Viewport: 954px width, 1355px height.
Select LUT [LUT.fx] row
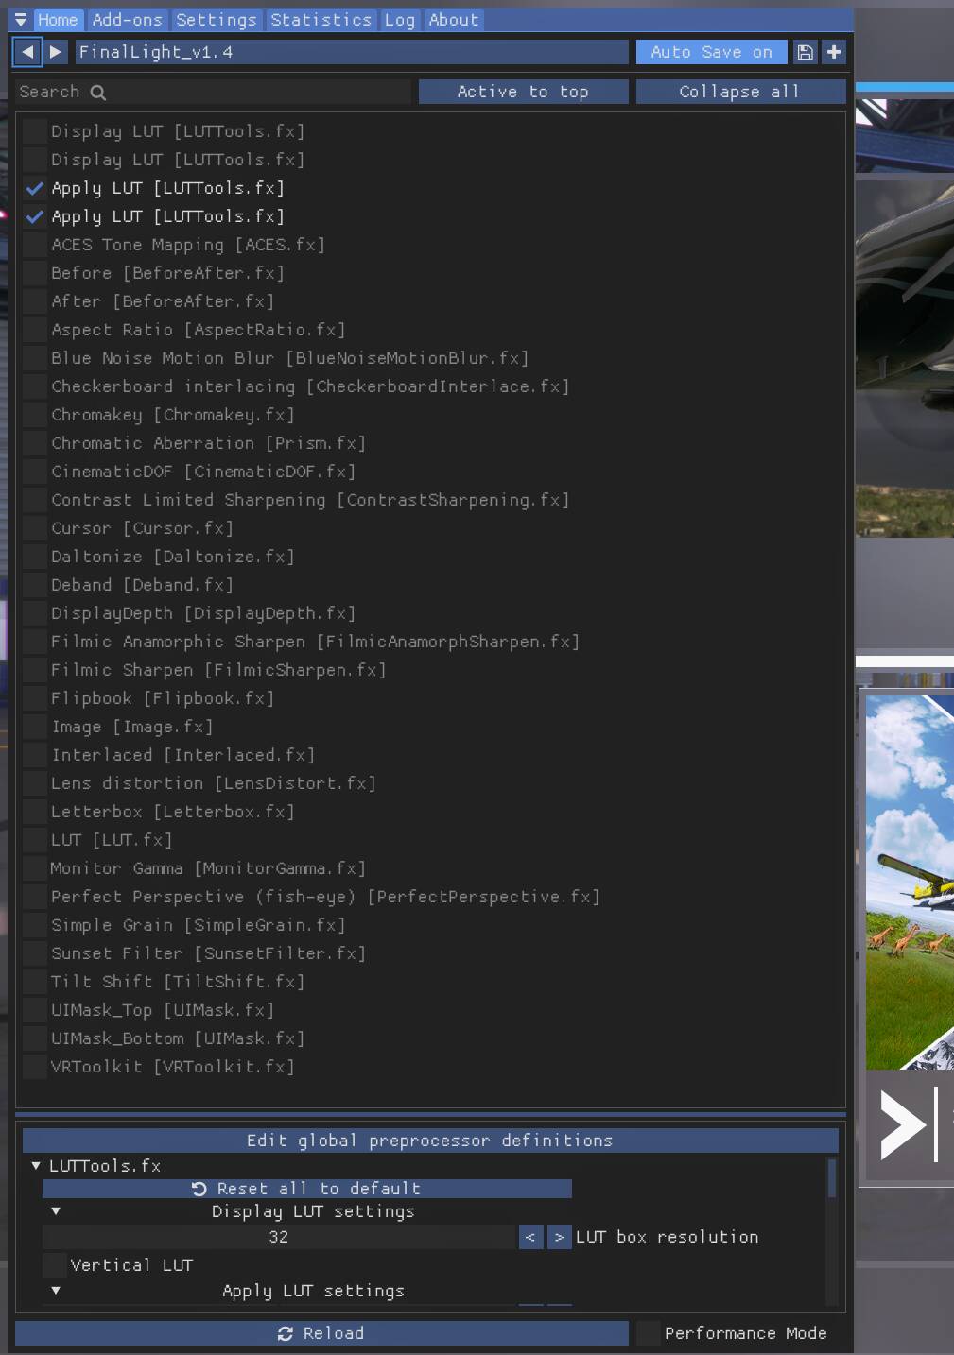(112, 840)
